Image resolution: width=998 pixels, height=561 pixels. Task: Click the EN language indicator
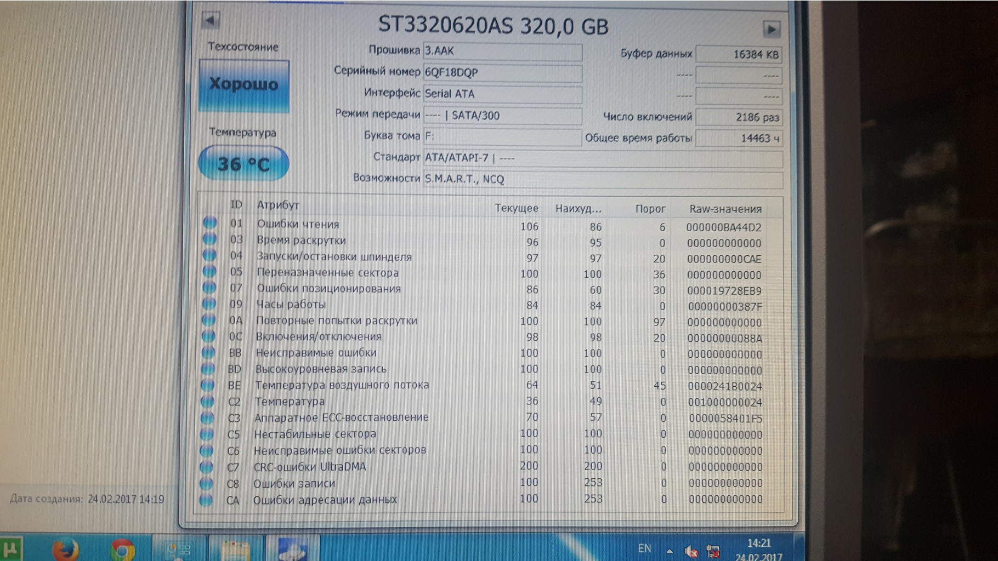click(645, 548)
